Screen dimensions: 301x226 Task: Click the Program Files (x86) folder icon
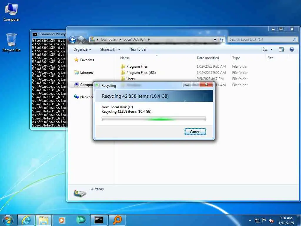pos(123,72)
